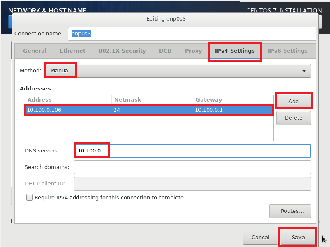The width and height of the screenshot is (330, 247).
Task: Open the Proxy tab
Action: pos(193,51)
